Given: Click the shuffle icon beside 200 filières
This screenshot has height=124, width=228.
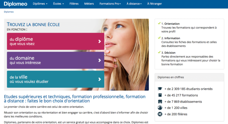Looking at the screenshot, I should point(160,114).
